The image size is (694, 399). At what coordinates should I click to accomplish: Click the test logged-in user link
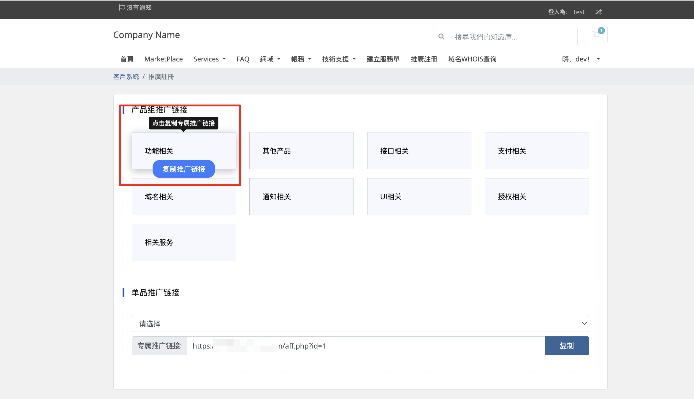point(579,12)
